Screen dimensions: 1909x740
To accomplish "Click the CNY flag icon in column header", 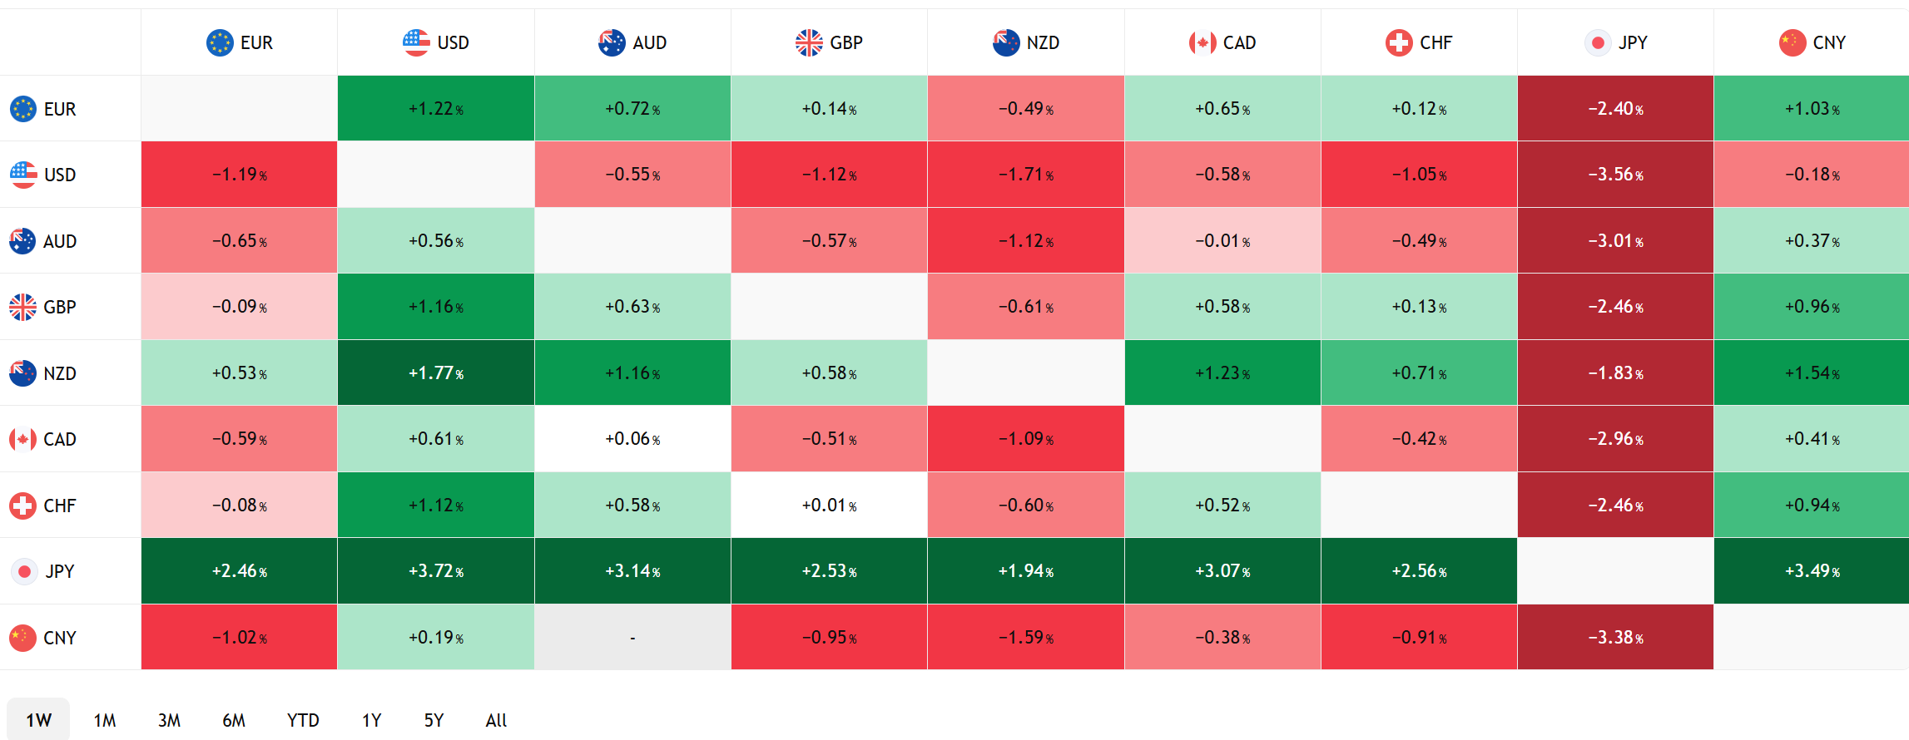I will point(1792,42).
